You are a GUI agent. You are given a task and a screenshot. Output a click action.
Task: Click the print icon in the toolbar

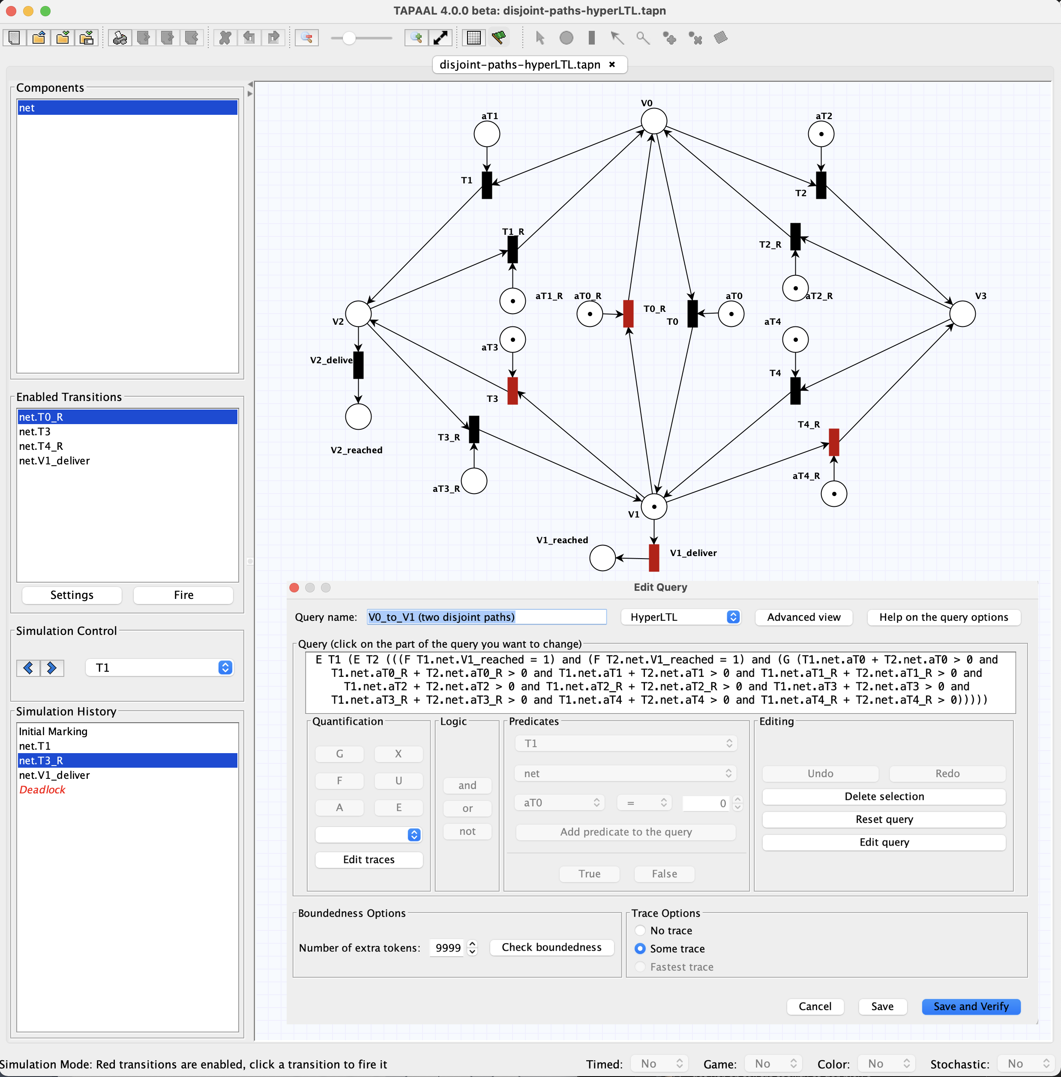pyautogui.click(x=120, y=38)
